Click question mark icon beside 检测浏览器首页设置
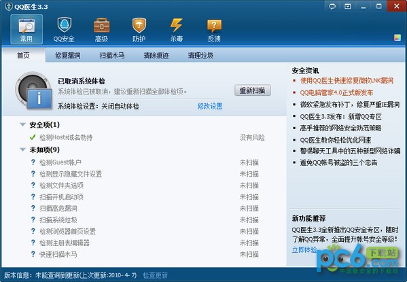Viewport: 407px width, 282px height. tap(33, 231)
